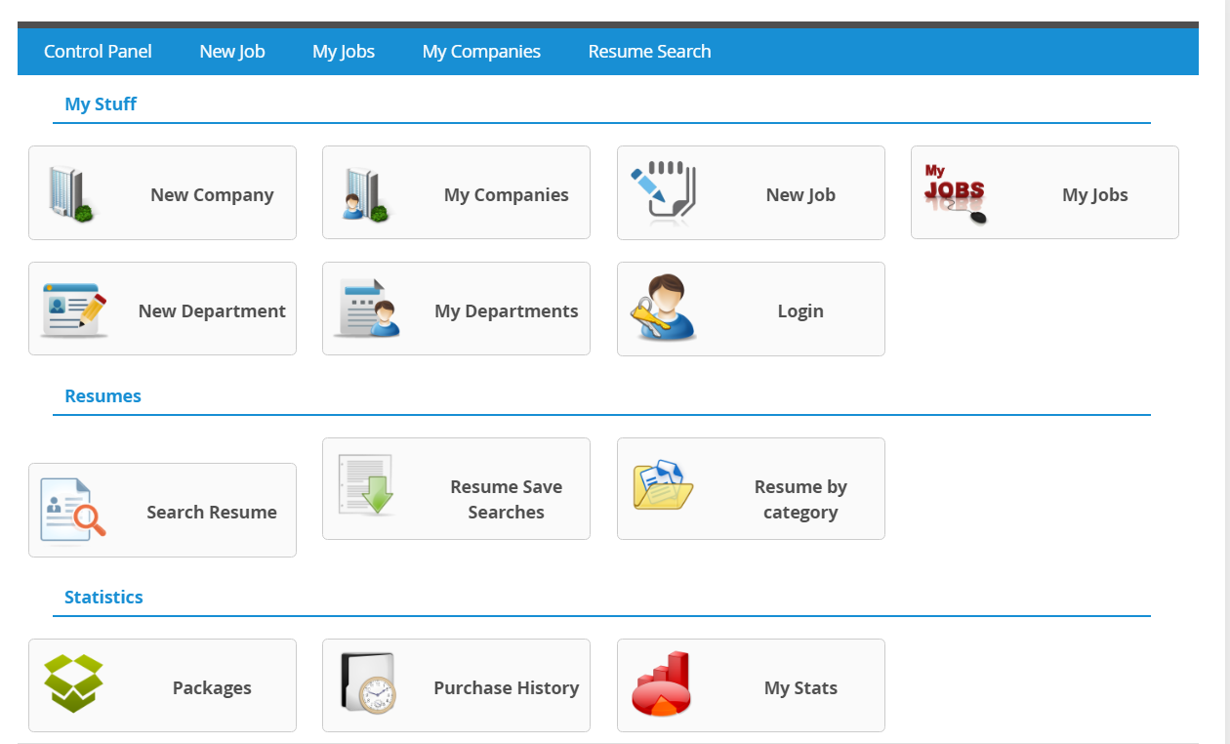Open My Jobs from the top navigation bar
The width and height of the screenshot is (1230, 744).
pyautogui.click(x=344, y=52)
